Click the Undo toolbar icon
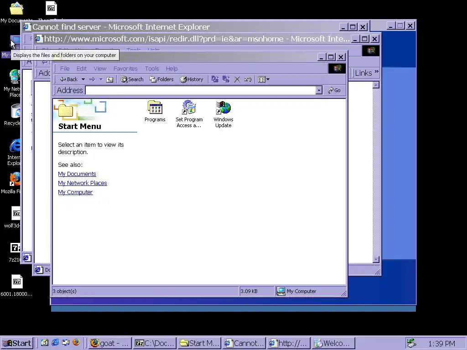The height and width of the screenshot is (350, 467). pyautogui.click(x=248, y=79)
